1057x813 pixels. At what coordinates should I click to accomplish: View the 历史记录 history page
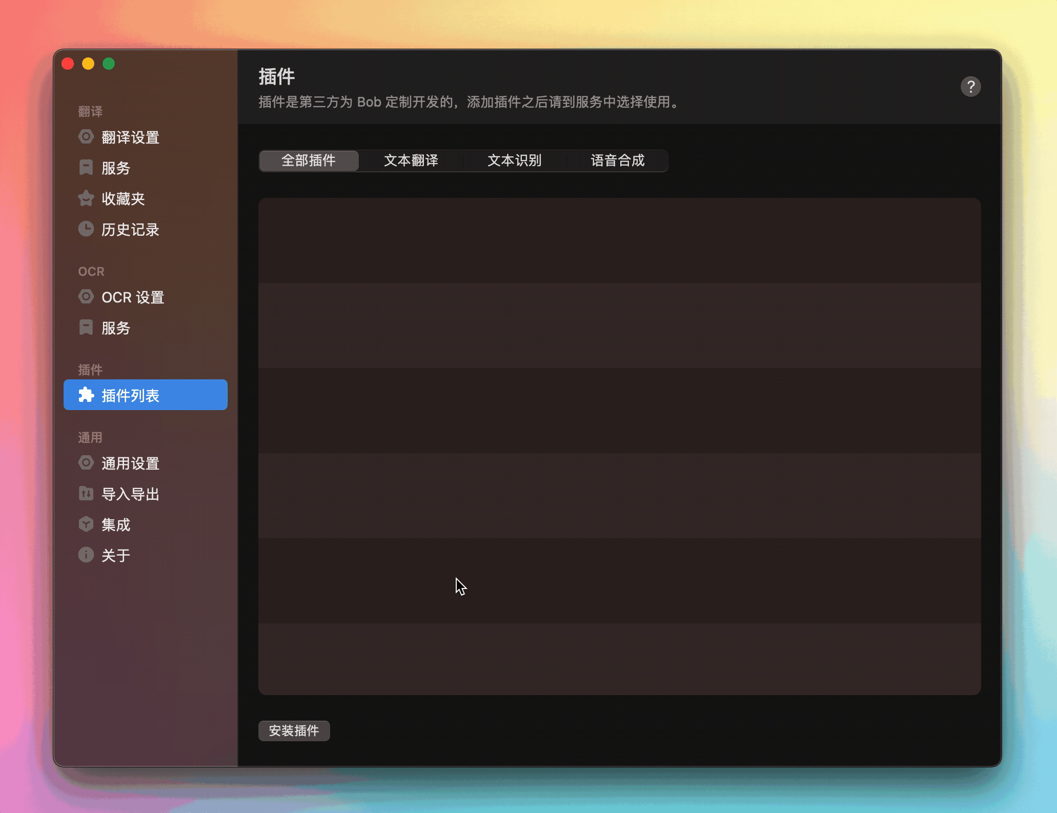[x=130, y=229]
